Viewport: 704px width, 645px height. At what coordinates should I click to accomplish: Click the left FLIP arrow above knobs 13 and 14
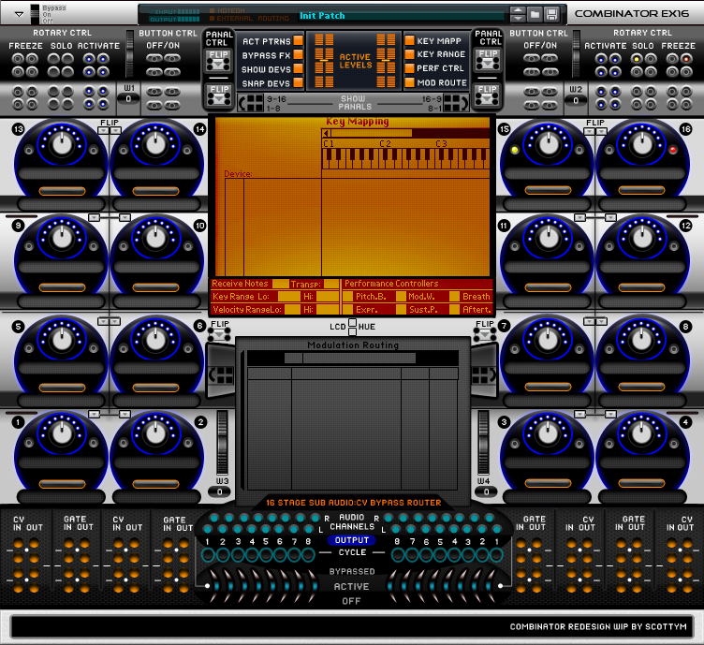pos(103,131)
